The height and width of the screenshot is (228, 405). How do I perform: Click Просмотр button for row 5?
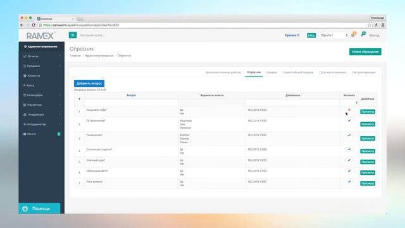(x=368, y=162)
